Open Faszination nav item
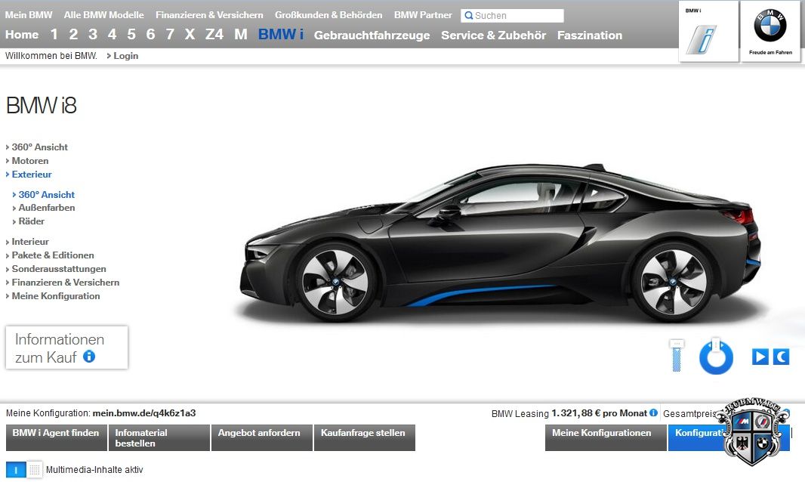 tap(590, 36)
